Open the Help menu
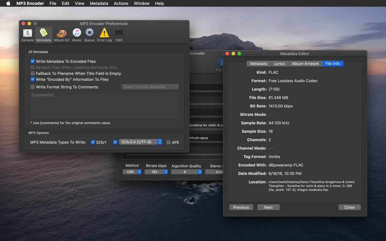The width and height of the screenshot is (386, 241). pos(159,3)
